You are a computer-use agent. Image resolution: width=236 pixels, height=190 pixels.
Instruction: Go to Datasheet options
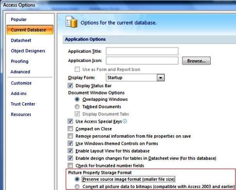[21, 40]
